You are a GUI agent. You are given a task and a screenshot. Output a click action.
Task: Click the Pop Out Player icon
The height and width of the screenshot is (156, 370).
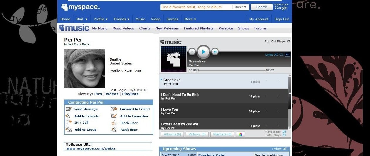click(289, 41)
